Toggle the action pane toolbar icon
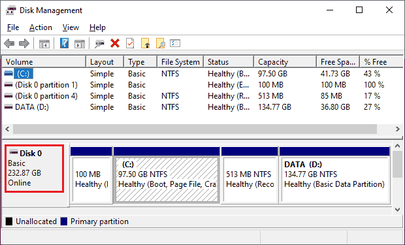Screen dimensions: 405x245 [80, 43]
